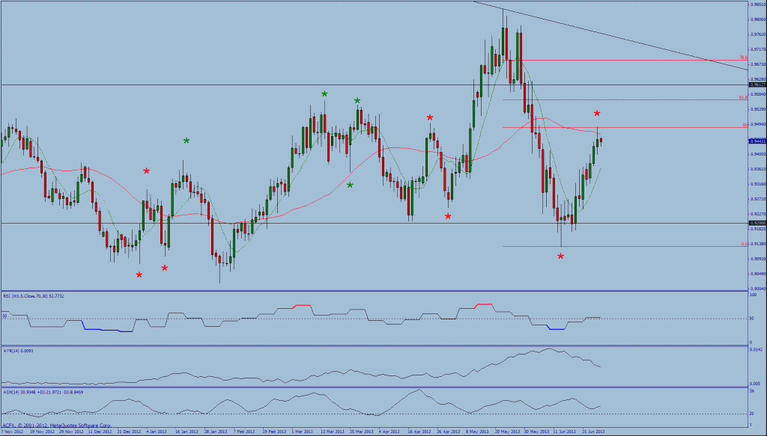The height and width of the screenshot is (436, 767).
Task: Click the lowest red star on the far left
Action: (139, 275)
